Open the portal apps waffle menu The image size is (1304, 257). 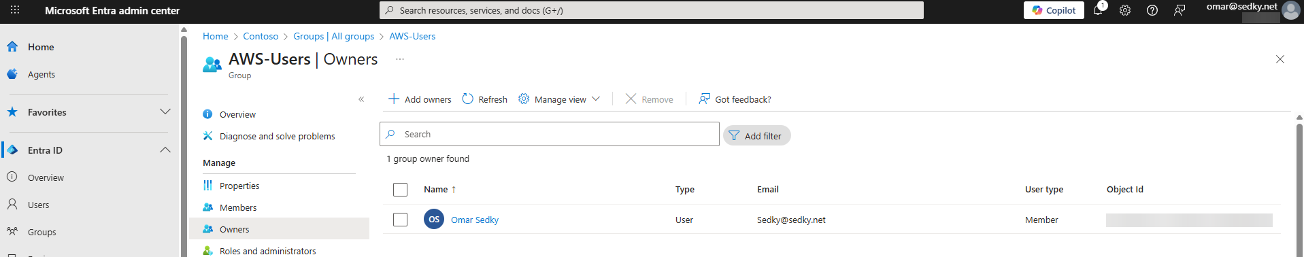tap(15, 10)
